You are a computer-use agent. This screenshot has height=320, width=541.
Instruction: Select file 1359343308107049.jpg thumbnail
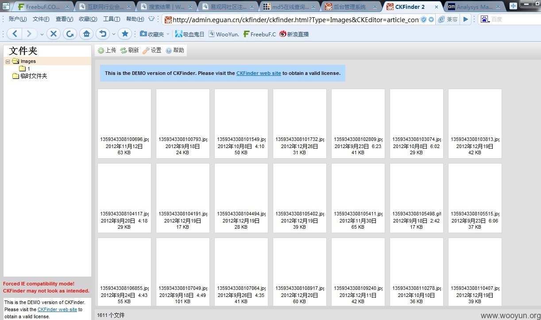click(x=183, y=272)
